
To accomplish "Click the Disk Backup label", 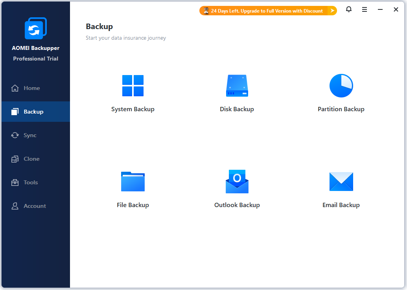I will coord(237,109).
